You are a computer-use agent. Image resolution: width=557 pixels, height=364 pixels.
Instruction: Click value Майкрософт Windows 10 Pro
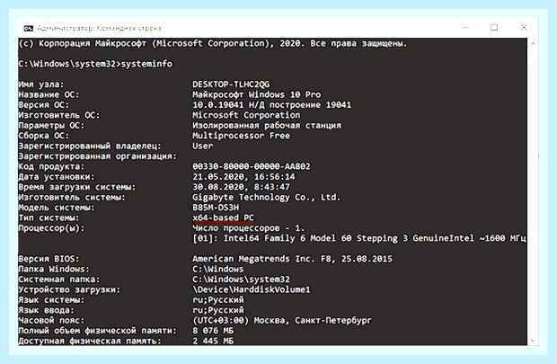pos(256,95)
